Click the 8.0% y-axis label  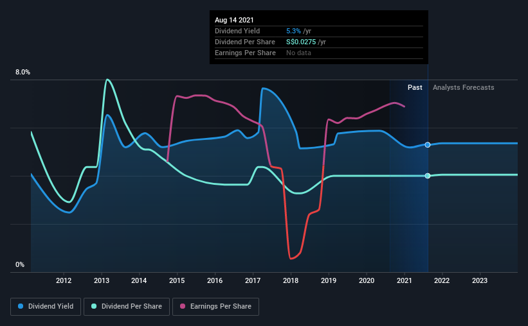(x=23, y=73)
